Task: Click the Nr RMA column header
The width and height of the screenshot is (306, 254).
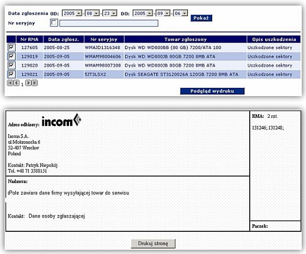Action: [30, 39]
